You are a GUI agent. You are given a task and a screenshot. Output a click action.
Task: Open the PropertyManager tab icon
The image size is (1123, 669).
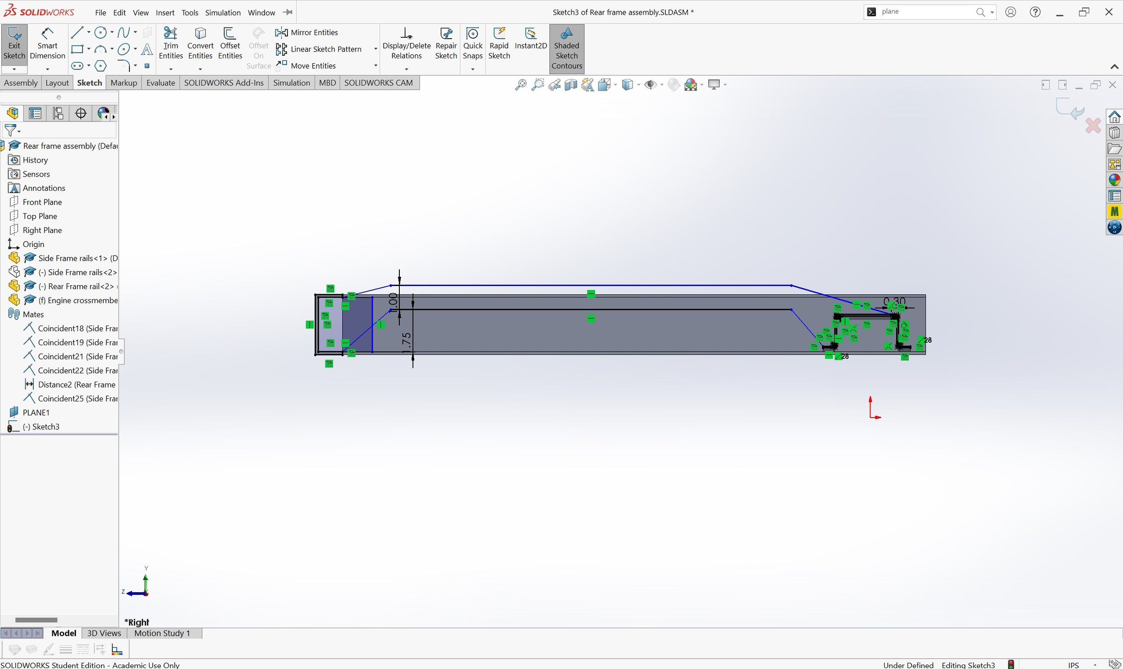(35, 113)
